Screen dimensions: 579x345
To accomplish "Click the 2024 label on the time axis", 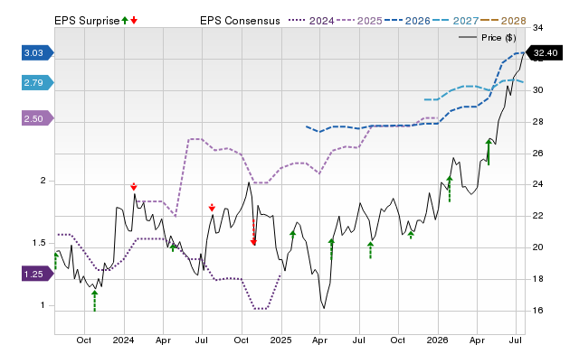I will coord(123,340).
